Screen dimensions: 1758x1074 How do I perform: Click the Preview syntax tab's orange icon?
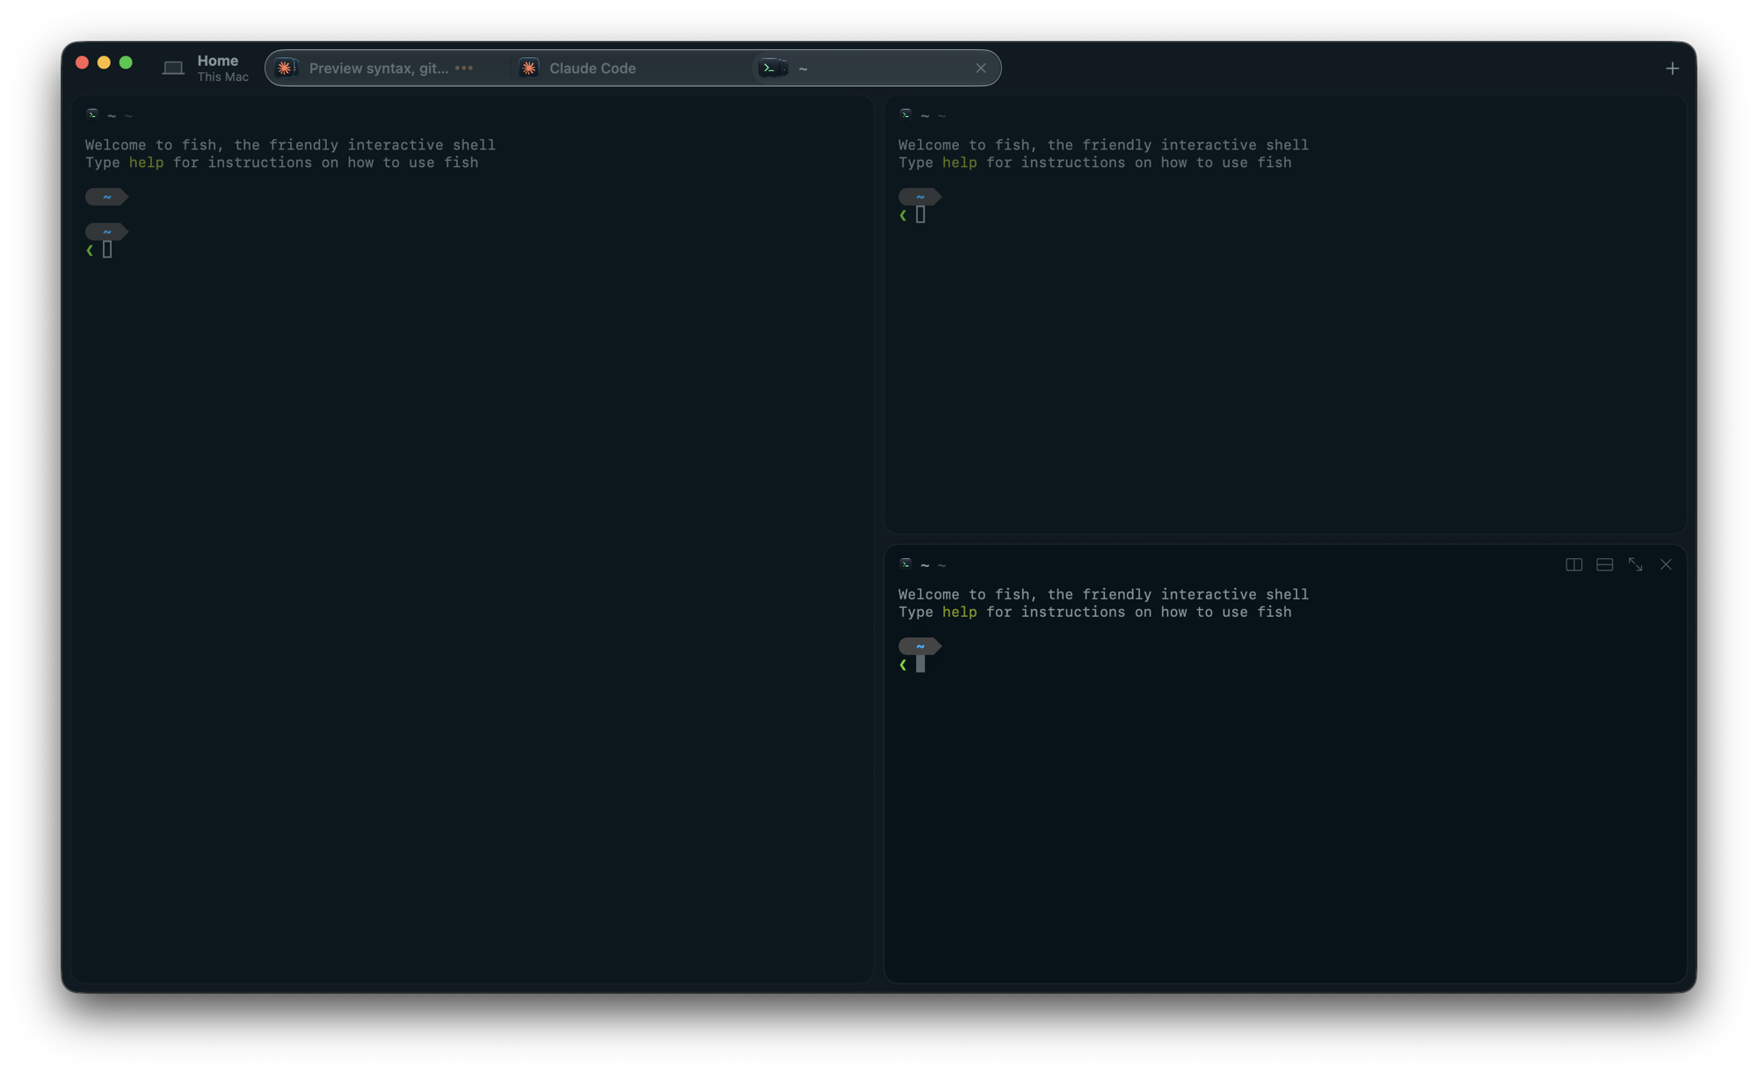(x=286, y=69)
